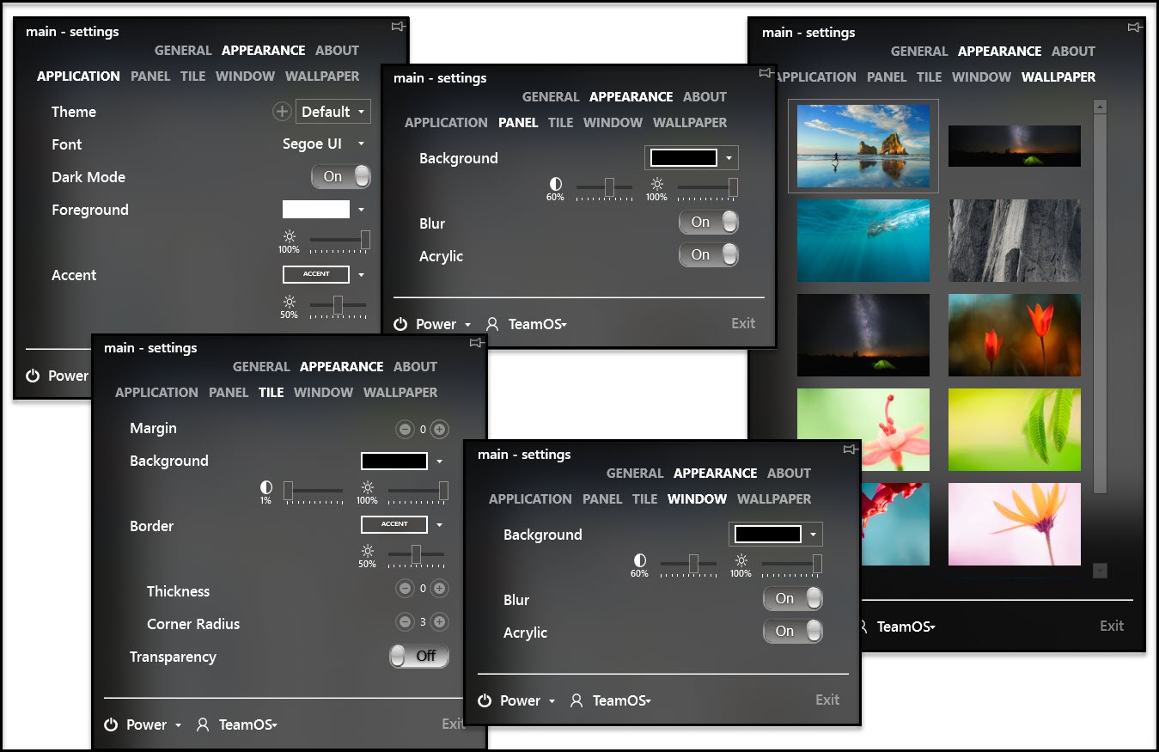This screenshot has width=1159, height=752.
Task: Select PANEL sub-tab in the Wallpaper settings window
Action: [887, 77]
